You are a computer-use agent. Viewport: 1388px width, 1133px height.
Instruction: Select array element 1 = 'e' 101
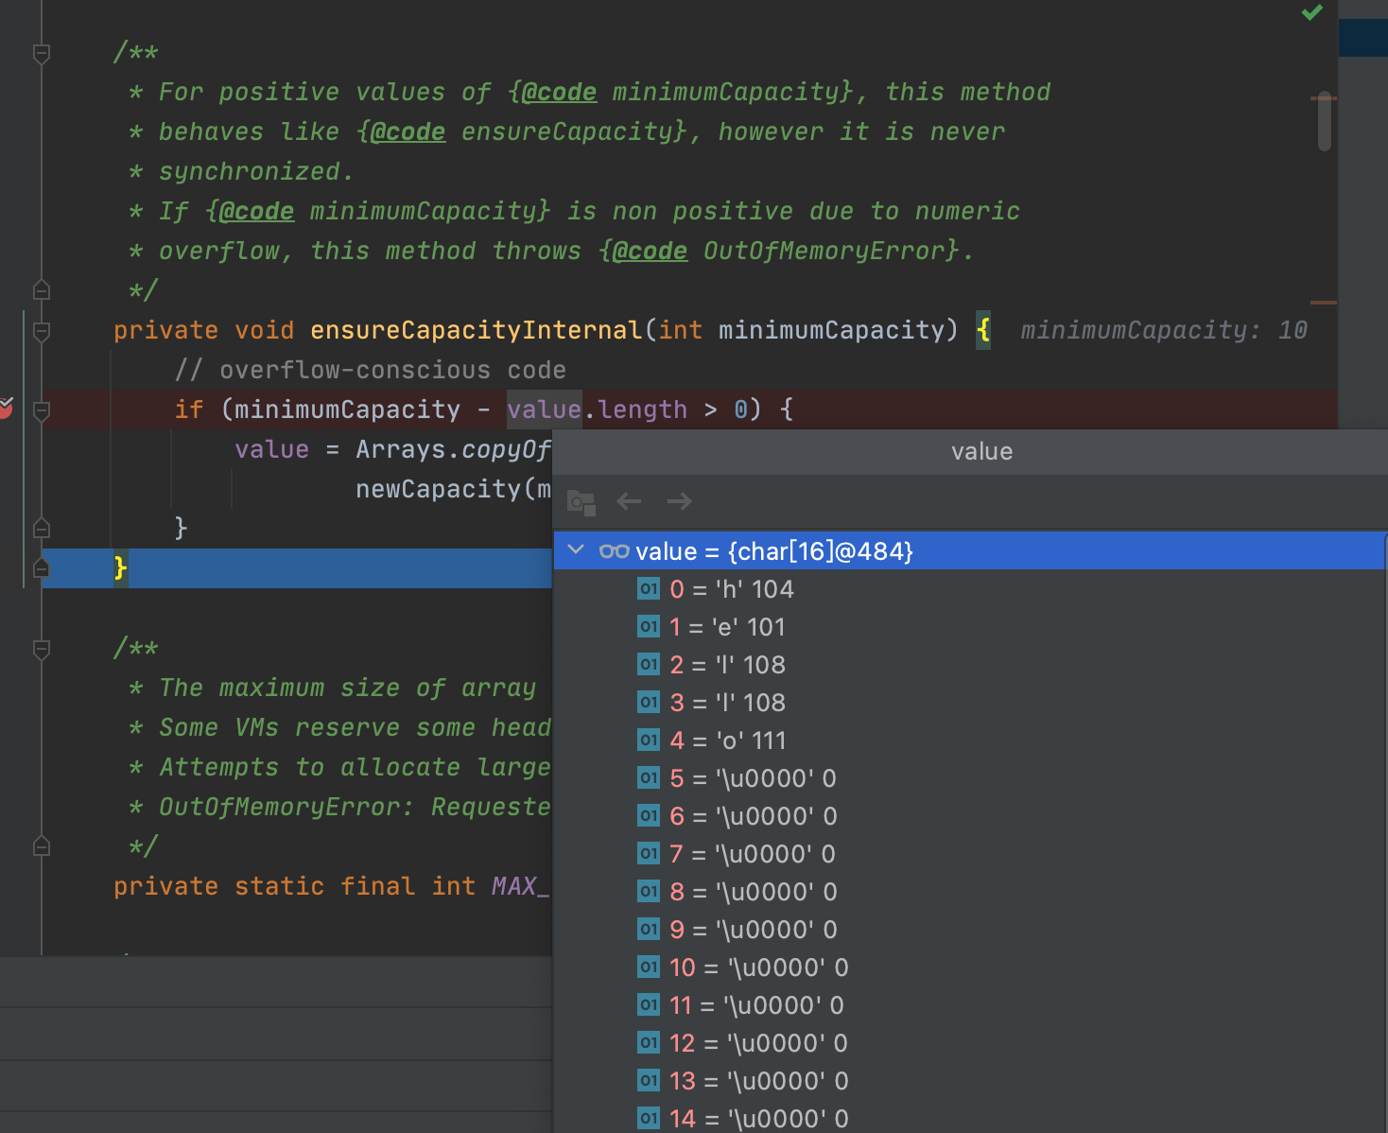point(728,627)
